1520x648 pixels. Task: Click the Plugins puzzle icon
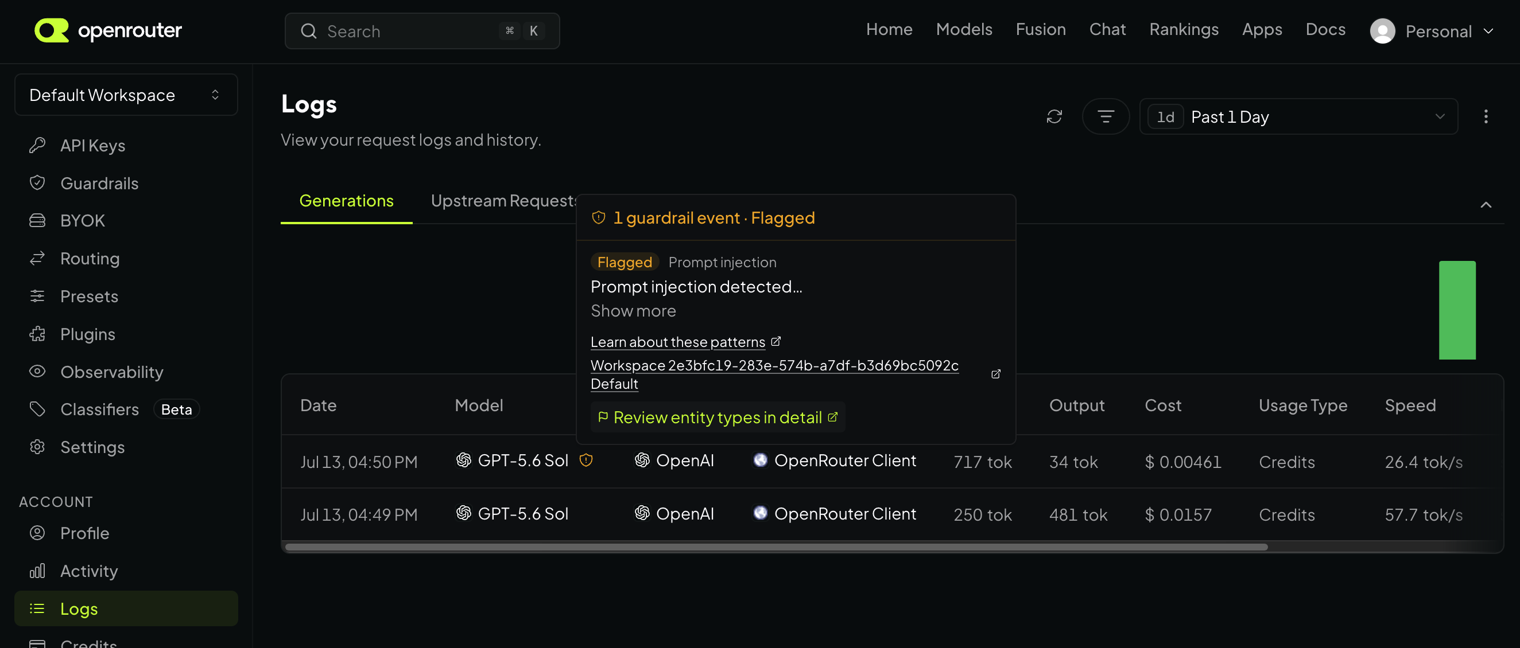(x=37, y=334)
